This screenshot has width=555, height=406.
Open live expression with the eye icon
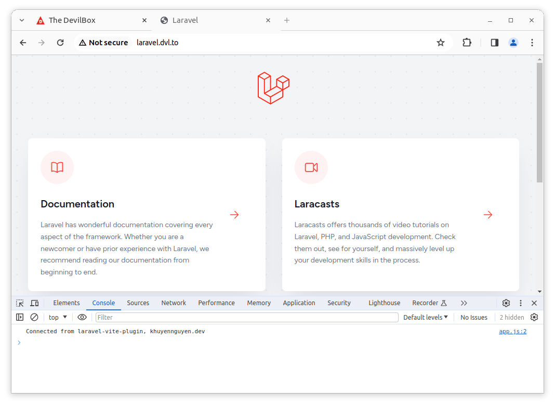(x=82, y=317)
